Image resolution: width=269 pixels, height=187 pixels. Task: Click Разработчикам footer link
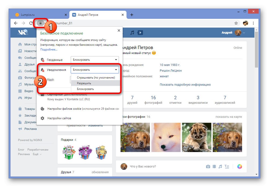click(x=38, y=150)
